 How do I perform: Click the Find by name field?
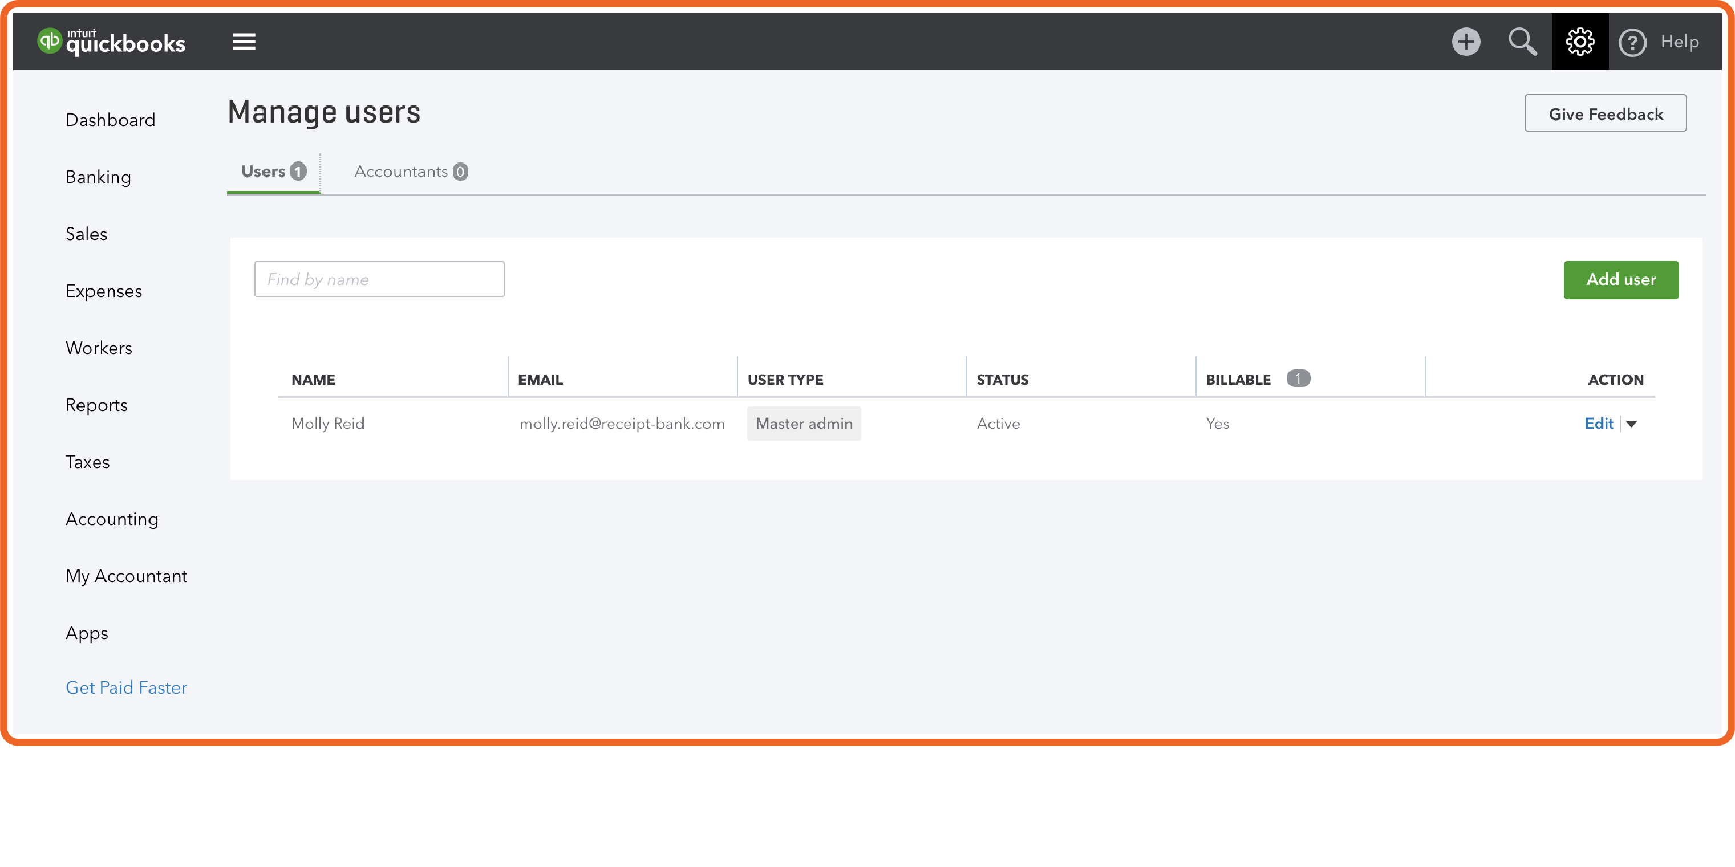(379, 279)
